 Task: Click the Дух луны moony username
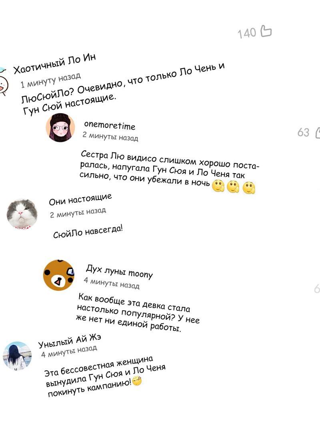[x=120, y=272]
